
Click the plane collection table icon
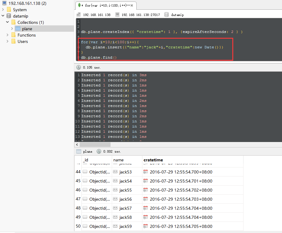pyautogui.click(x=18, y=28)
